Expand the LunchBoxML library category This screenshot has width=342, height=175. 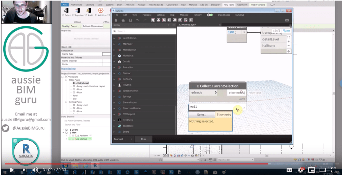[x=114, y=38]
